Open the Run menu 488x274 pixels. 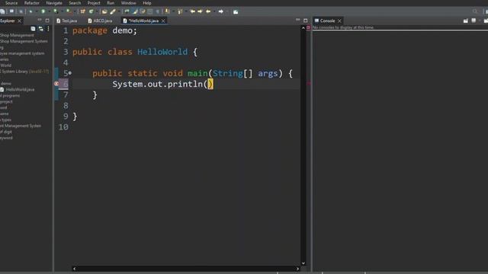111,3
